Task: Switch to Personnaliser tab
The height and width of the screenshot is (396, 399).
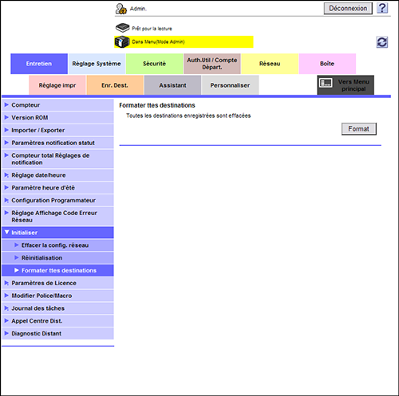Action: coord(230,85)
